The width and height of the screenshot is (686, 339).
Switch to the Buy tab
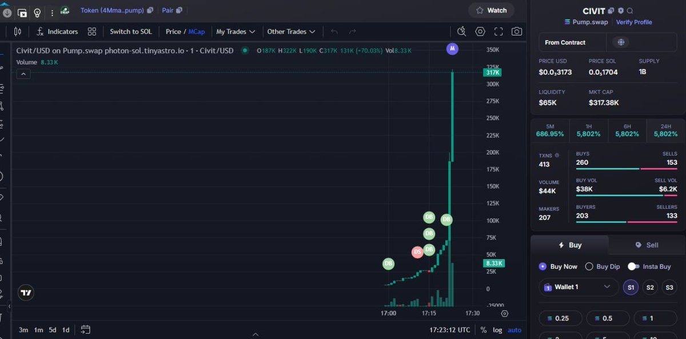[569, 245]
